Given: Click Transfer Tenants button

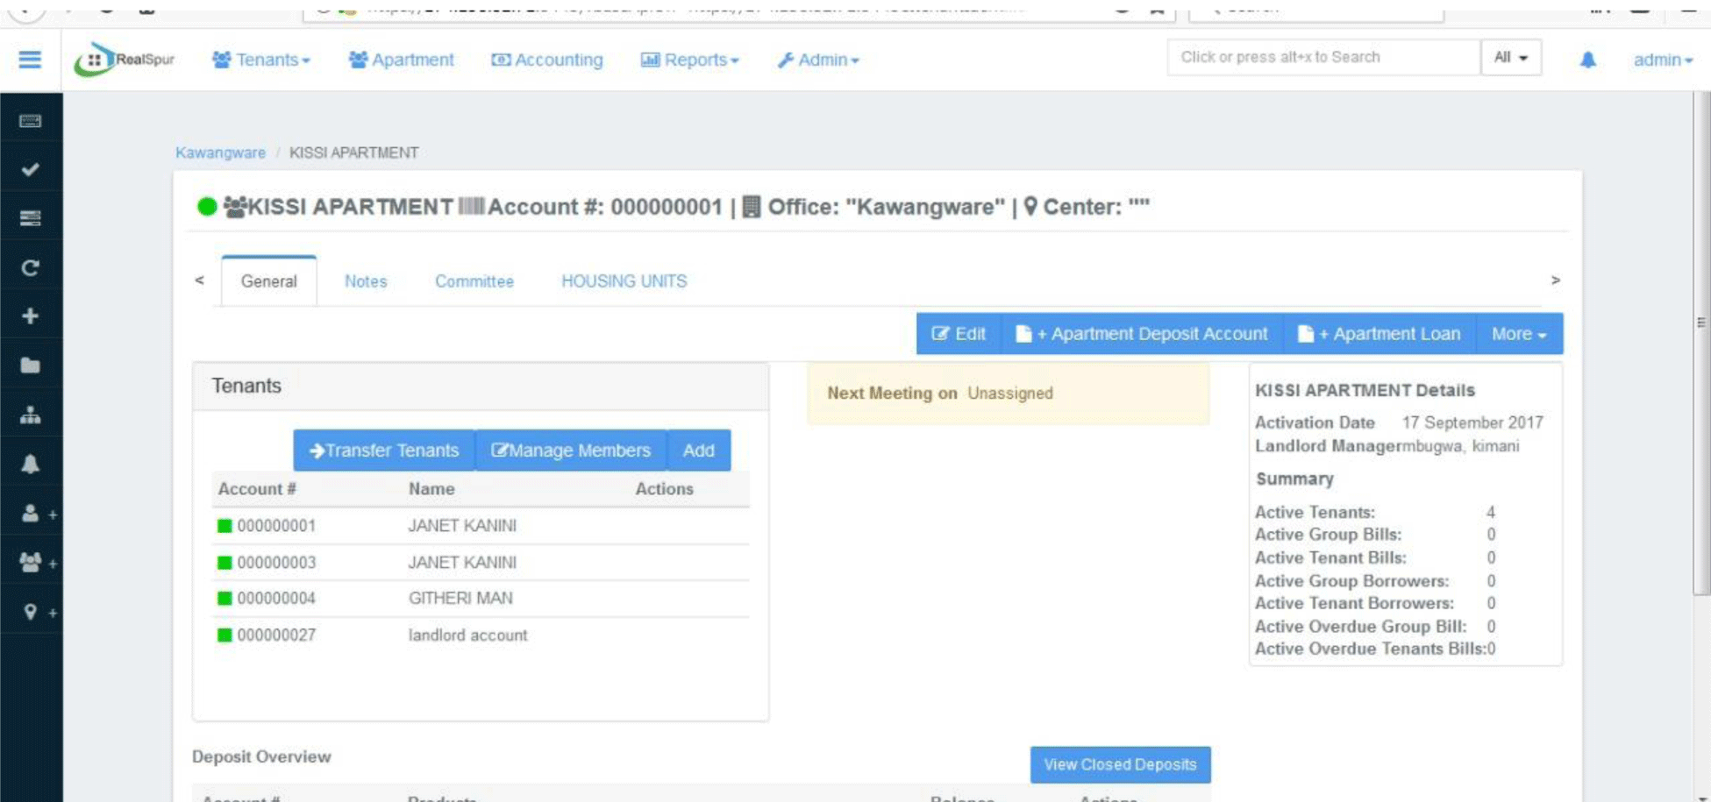Looking at the screenshot, I should (x=384, y=451).
